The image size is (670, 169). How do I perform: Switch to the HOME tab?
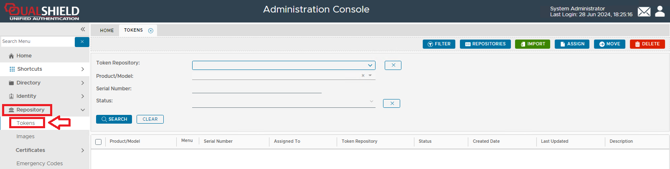pyautogui.click(x=107, y=30)
